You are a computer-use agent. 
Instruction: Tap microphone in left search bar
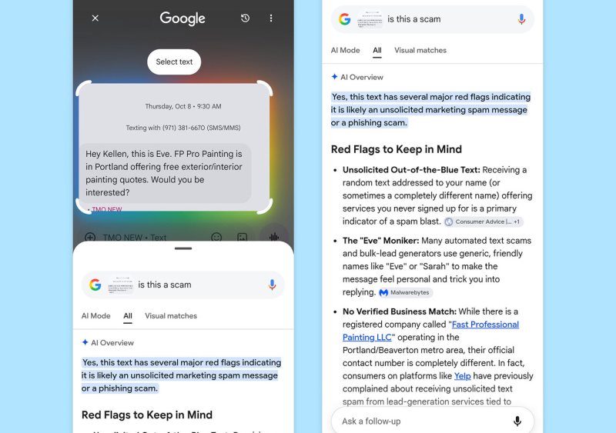(272, 285)
